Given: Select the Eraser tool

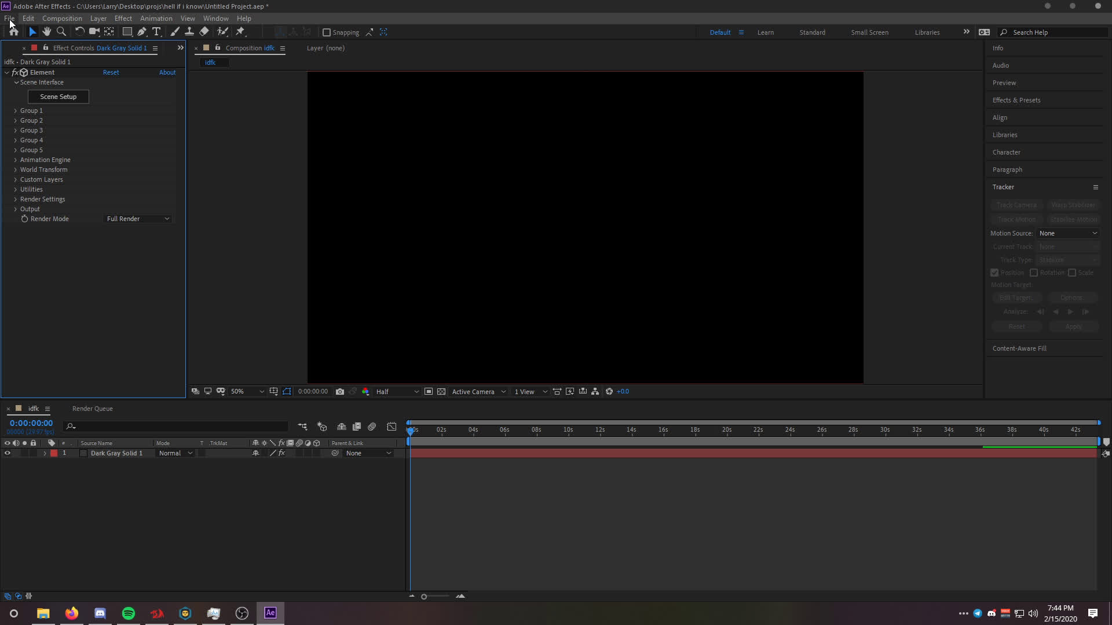Looking at the screenshot, I should tap(204, 32).
